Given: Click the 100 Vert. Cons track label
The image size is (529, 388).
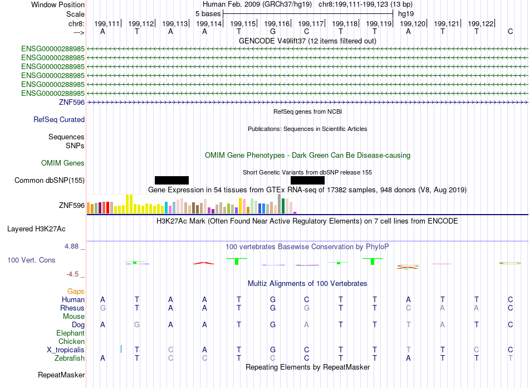Looking at the screenshot, I should pos(31,260).
